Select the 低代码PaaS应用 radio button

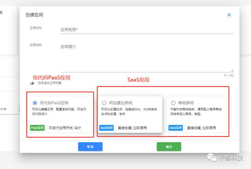tap(35, 103)
